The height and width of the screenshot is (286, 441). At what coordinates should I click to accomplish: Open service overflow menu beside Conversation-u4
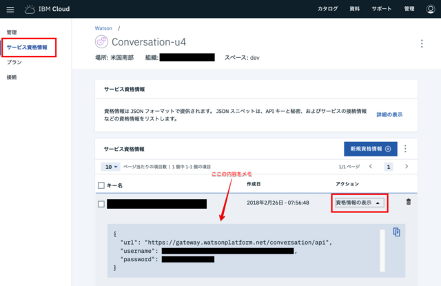click(x=422, y=43)
